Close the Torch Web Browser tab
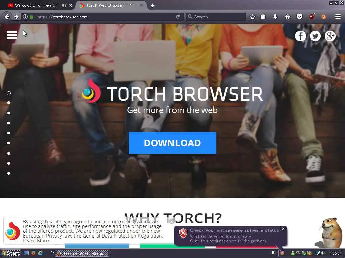This screenshot has height=258, width=345. click(142, 5)
